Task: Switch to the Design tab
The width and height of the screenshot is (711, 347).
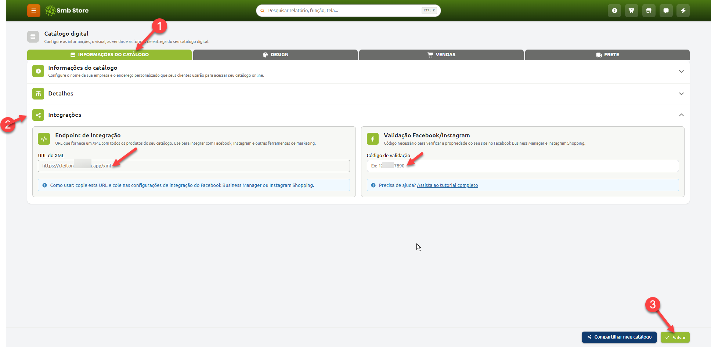Action: tap(275, 55)
